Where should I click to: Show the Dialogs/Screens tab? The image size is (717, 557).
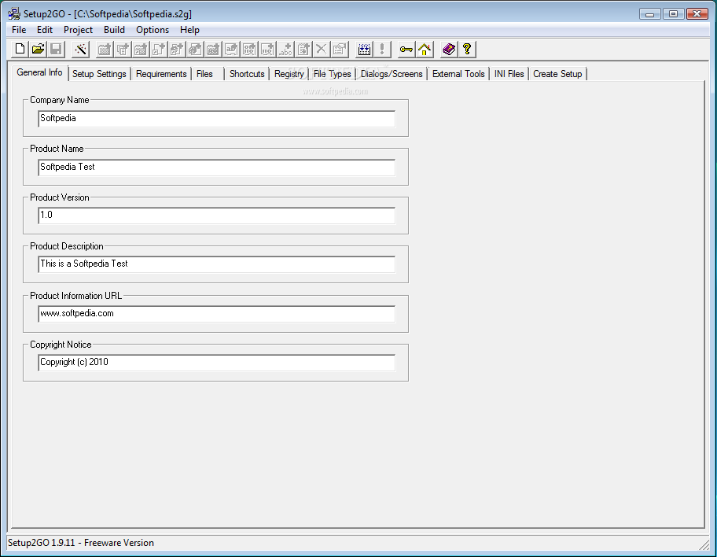[392, 74]
